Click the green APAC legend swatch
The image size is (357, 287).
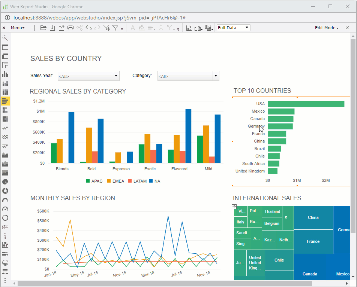pos(88,181)
